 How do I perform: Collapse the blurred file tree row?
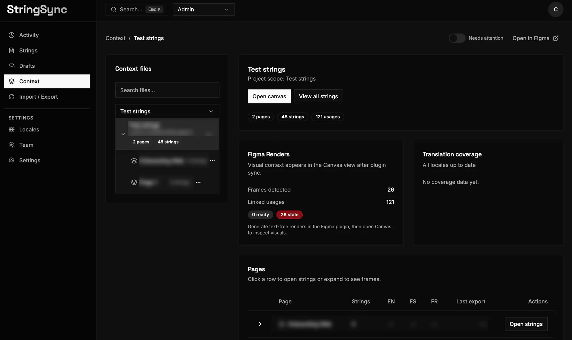pos(123,134)
